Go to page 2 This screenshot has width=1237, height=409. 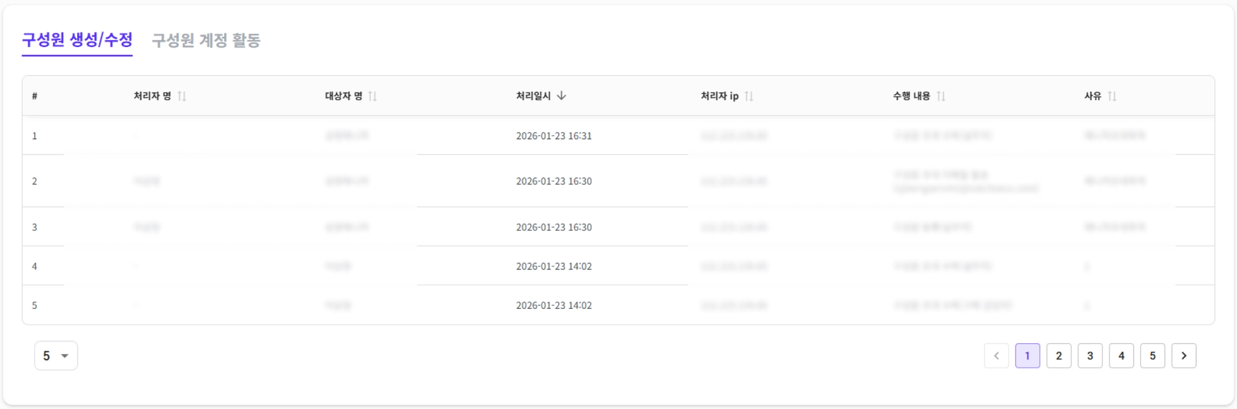tap(1059, 356)
